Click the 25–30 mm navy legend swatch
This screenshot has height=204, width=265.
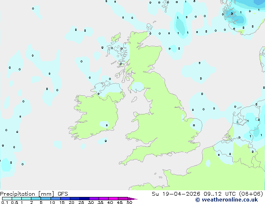[84, 199]
